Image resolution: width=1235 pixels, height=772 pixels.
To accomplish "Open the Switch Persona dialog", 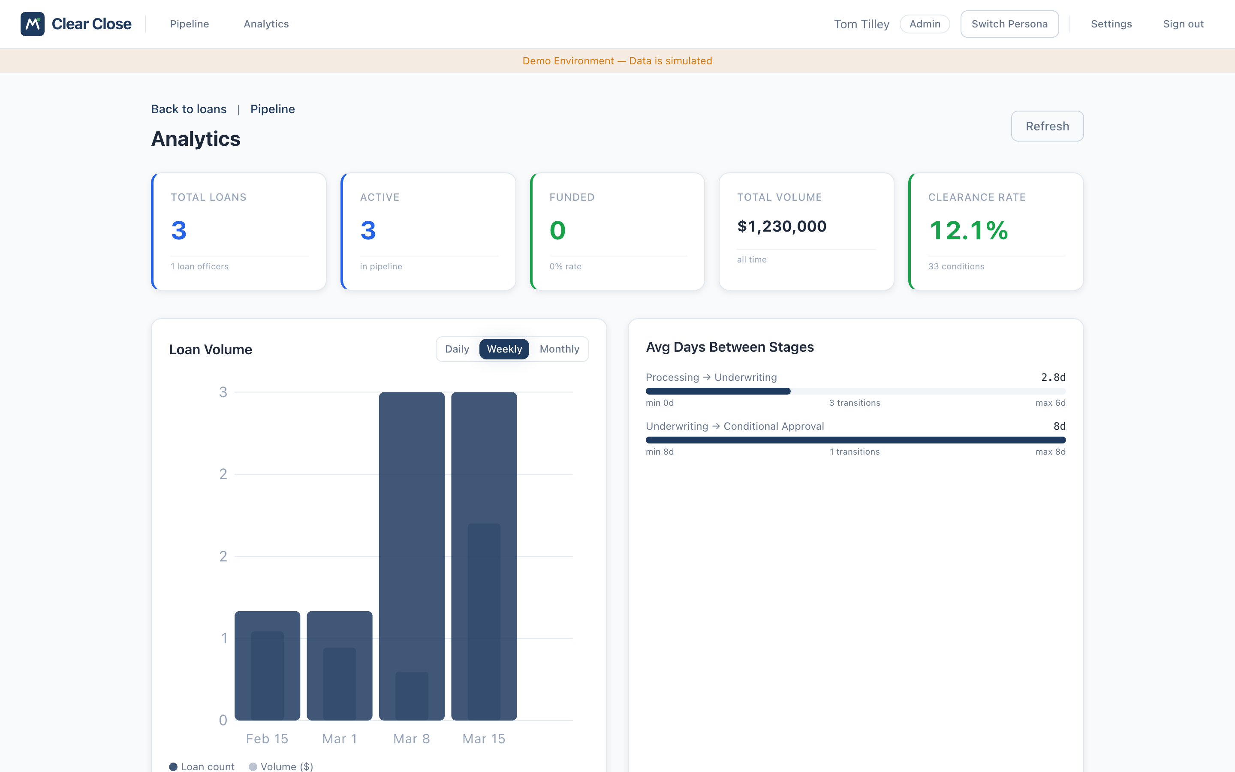I will 1009,24.
